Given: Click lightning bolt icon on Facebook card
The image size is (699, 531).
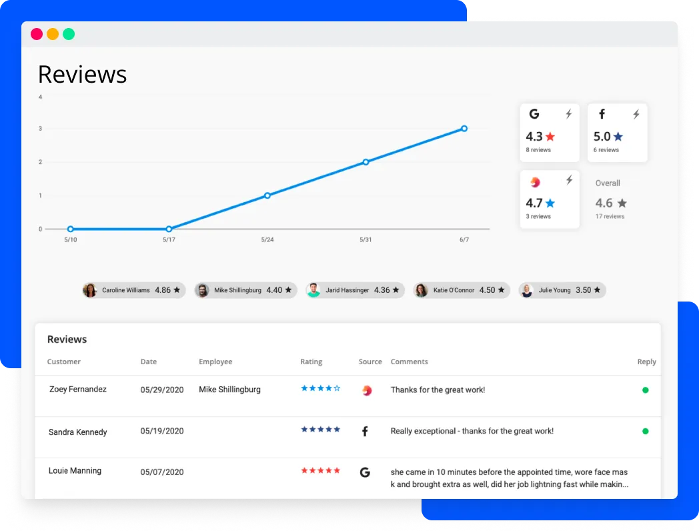Looking at the screenshot, I should [636, 114].
